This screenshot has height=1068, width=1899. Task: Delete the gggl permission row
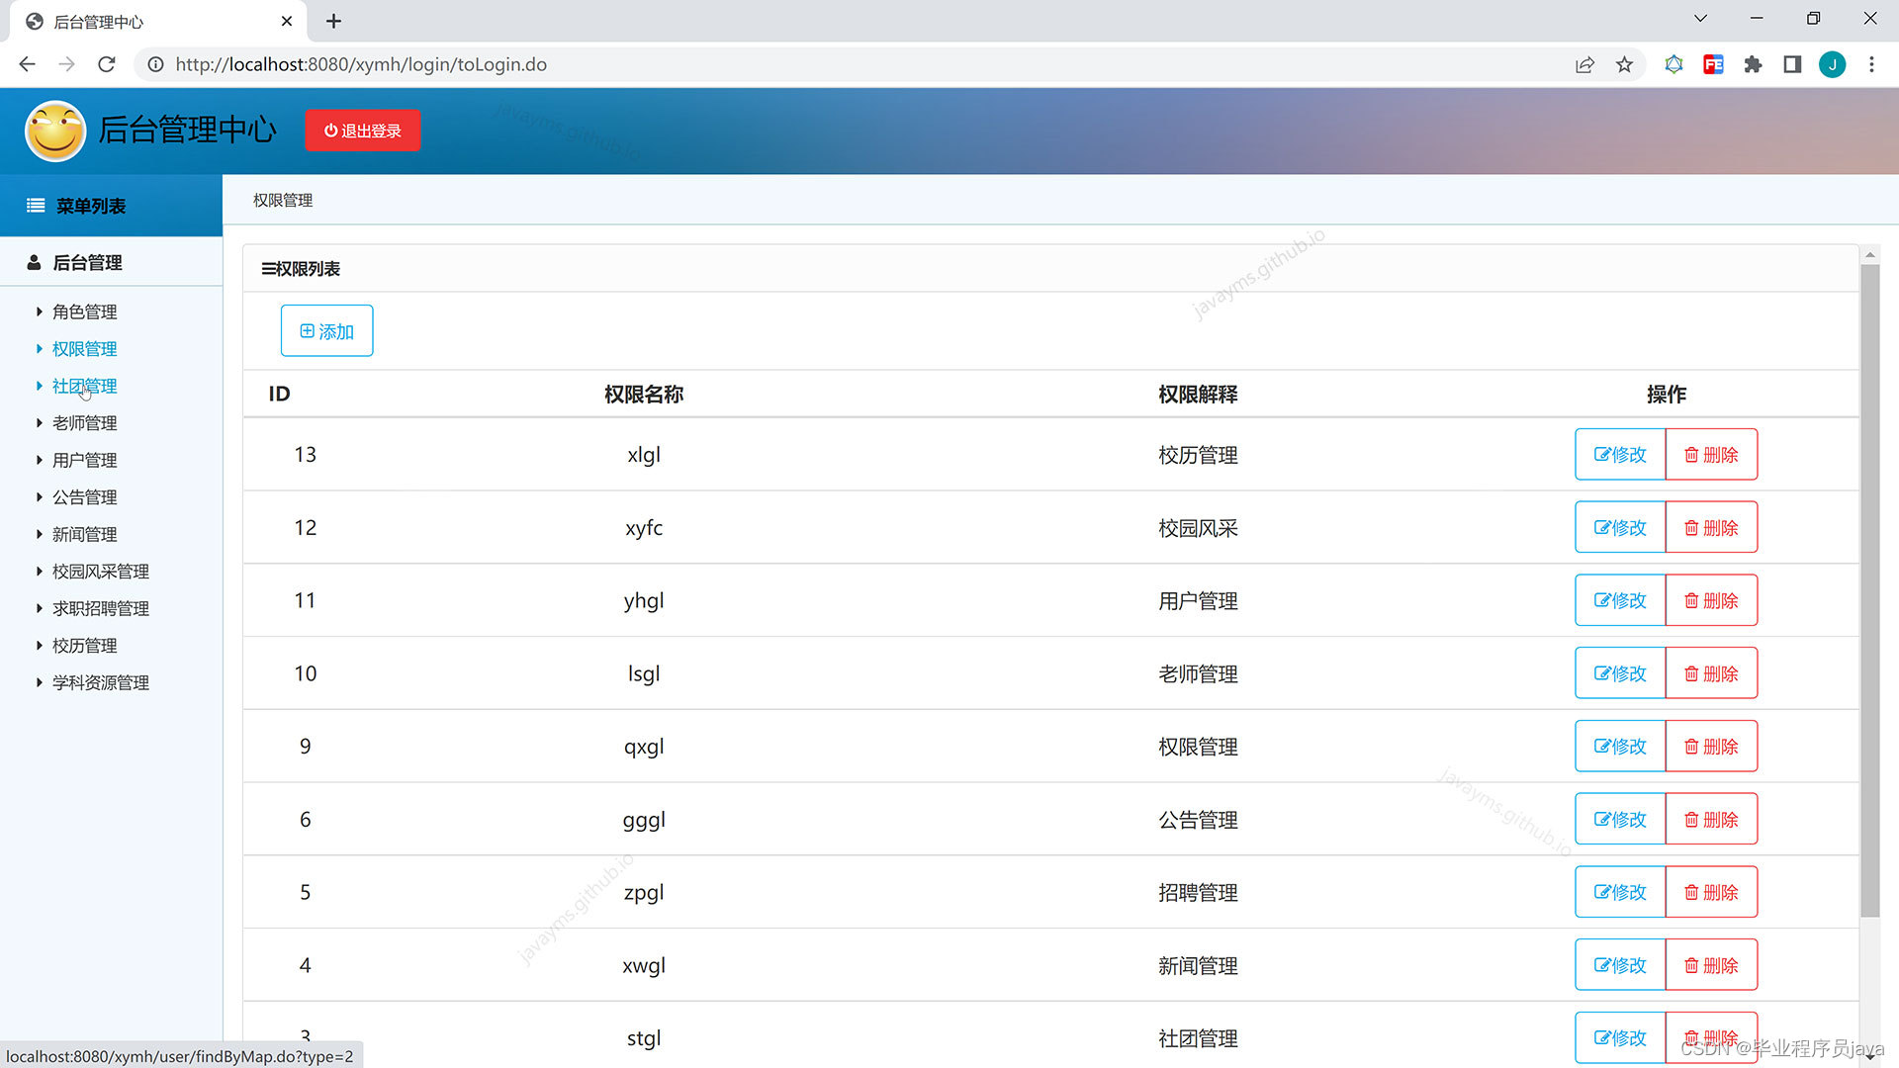coord(1711,820)
